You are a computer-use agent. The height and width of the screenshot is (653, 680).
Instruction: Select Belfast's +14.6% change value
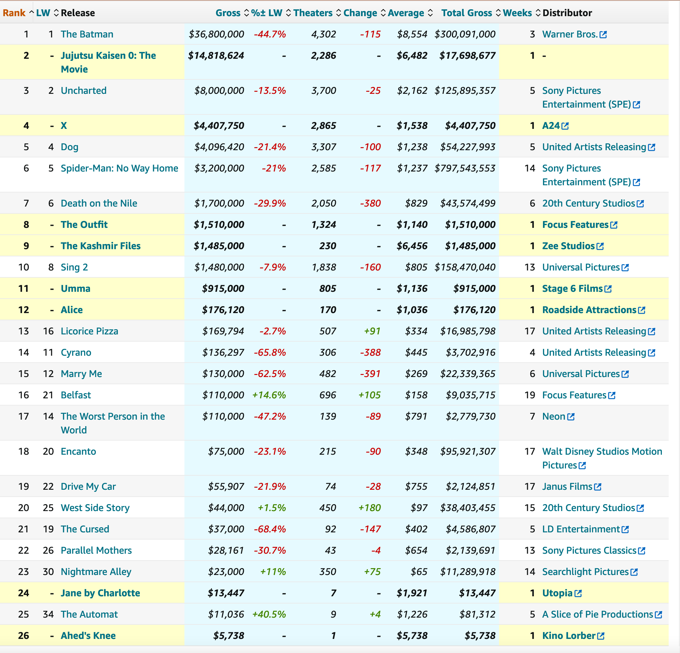269,395
